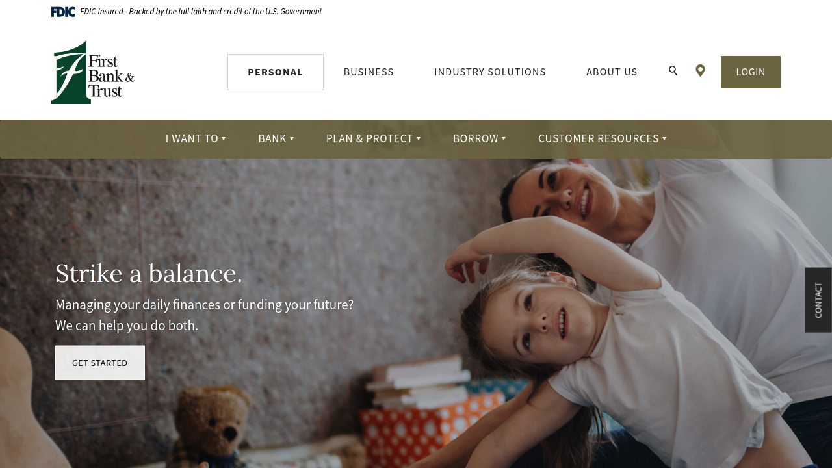Click the location pin icon

(x=700, y=71)
